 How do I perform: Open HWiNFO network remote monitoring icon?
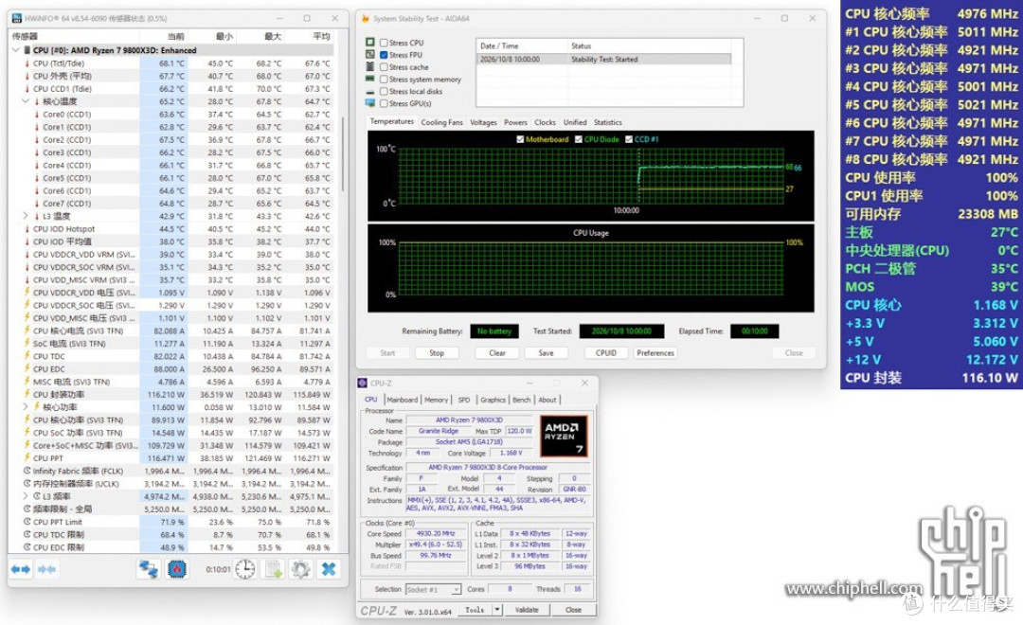[148, 569]
